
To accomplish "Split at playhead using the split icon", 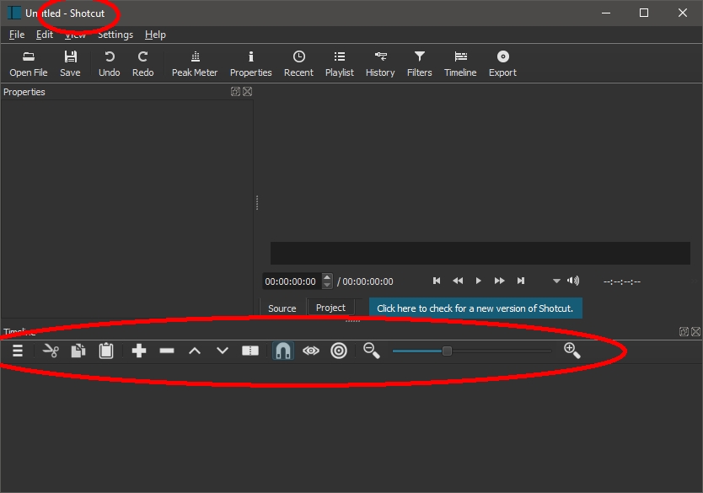I will tap(250, 351).
